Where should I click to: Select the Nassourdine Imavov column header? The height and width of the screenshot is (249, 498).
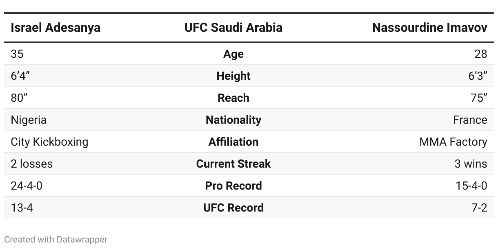point(429,28)
